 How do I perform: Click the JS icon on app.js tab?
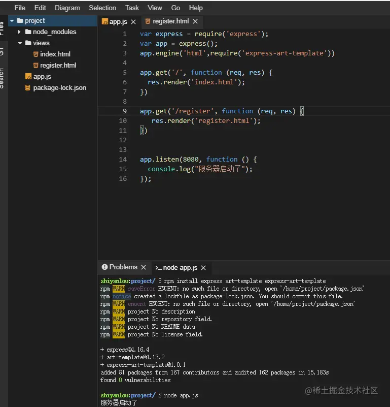105,22
